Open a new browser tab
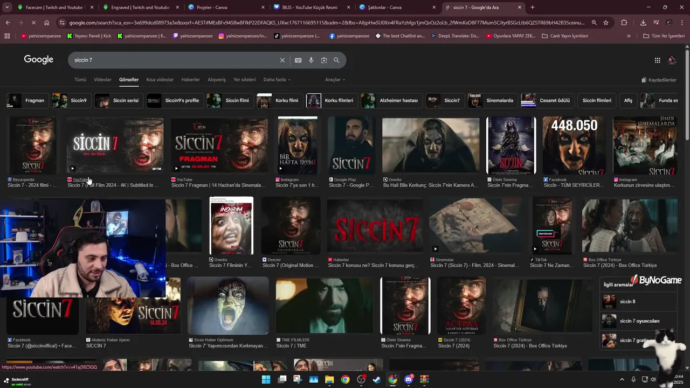Image resolution: width=690 pixels, height=388 pixels. (533, 8)
